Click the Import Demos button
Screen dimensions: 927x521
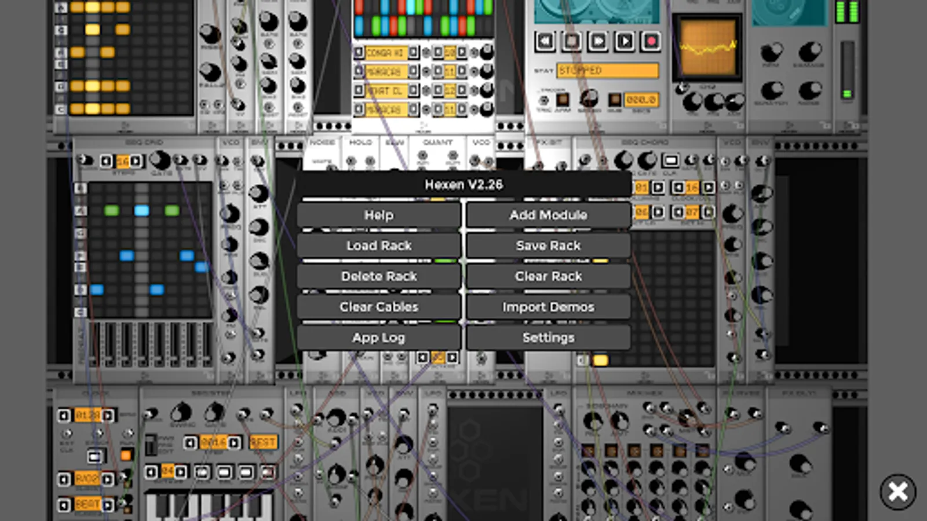[548, 307]
